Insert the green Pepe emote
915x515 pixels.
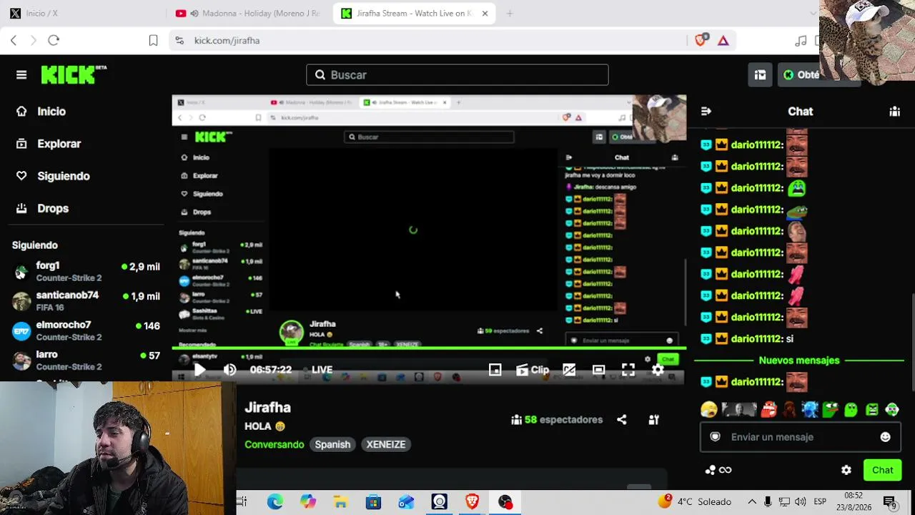click(x=830, y=409)
